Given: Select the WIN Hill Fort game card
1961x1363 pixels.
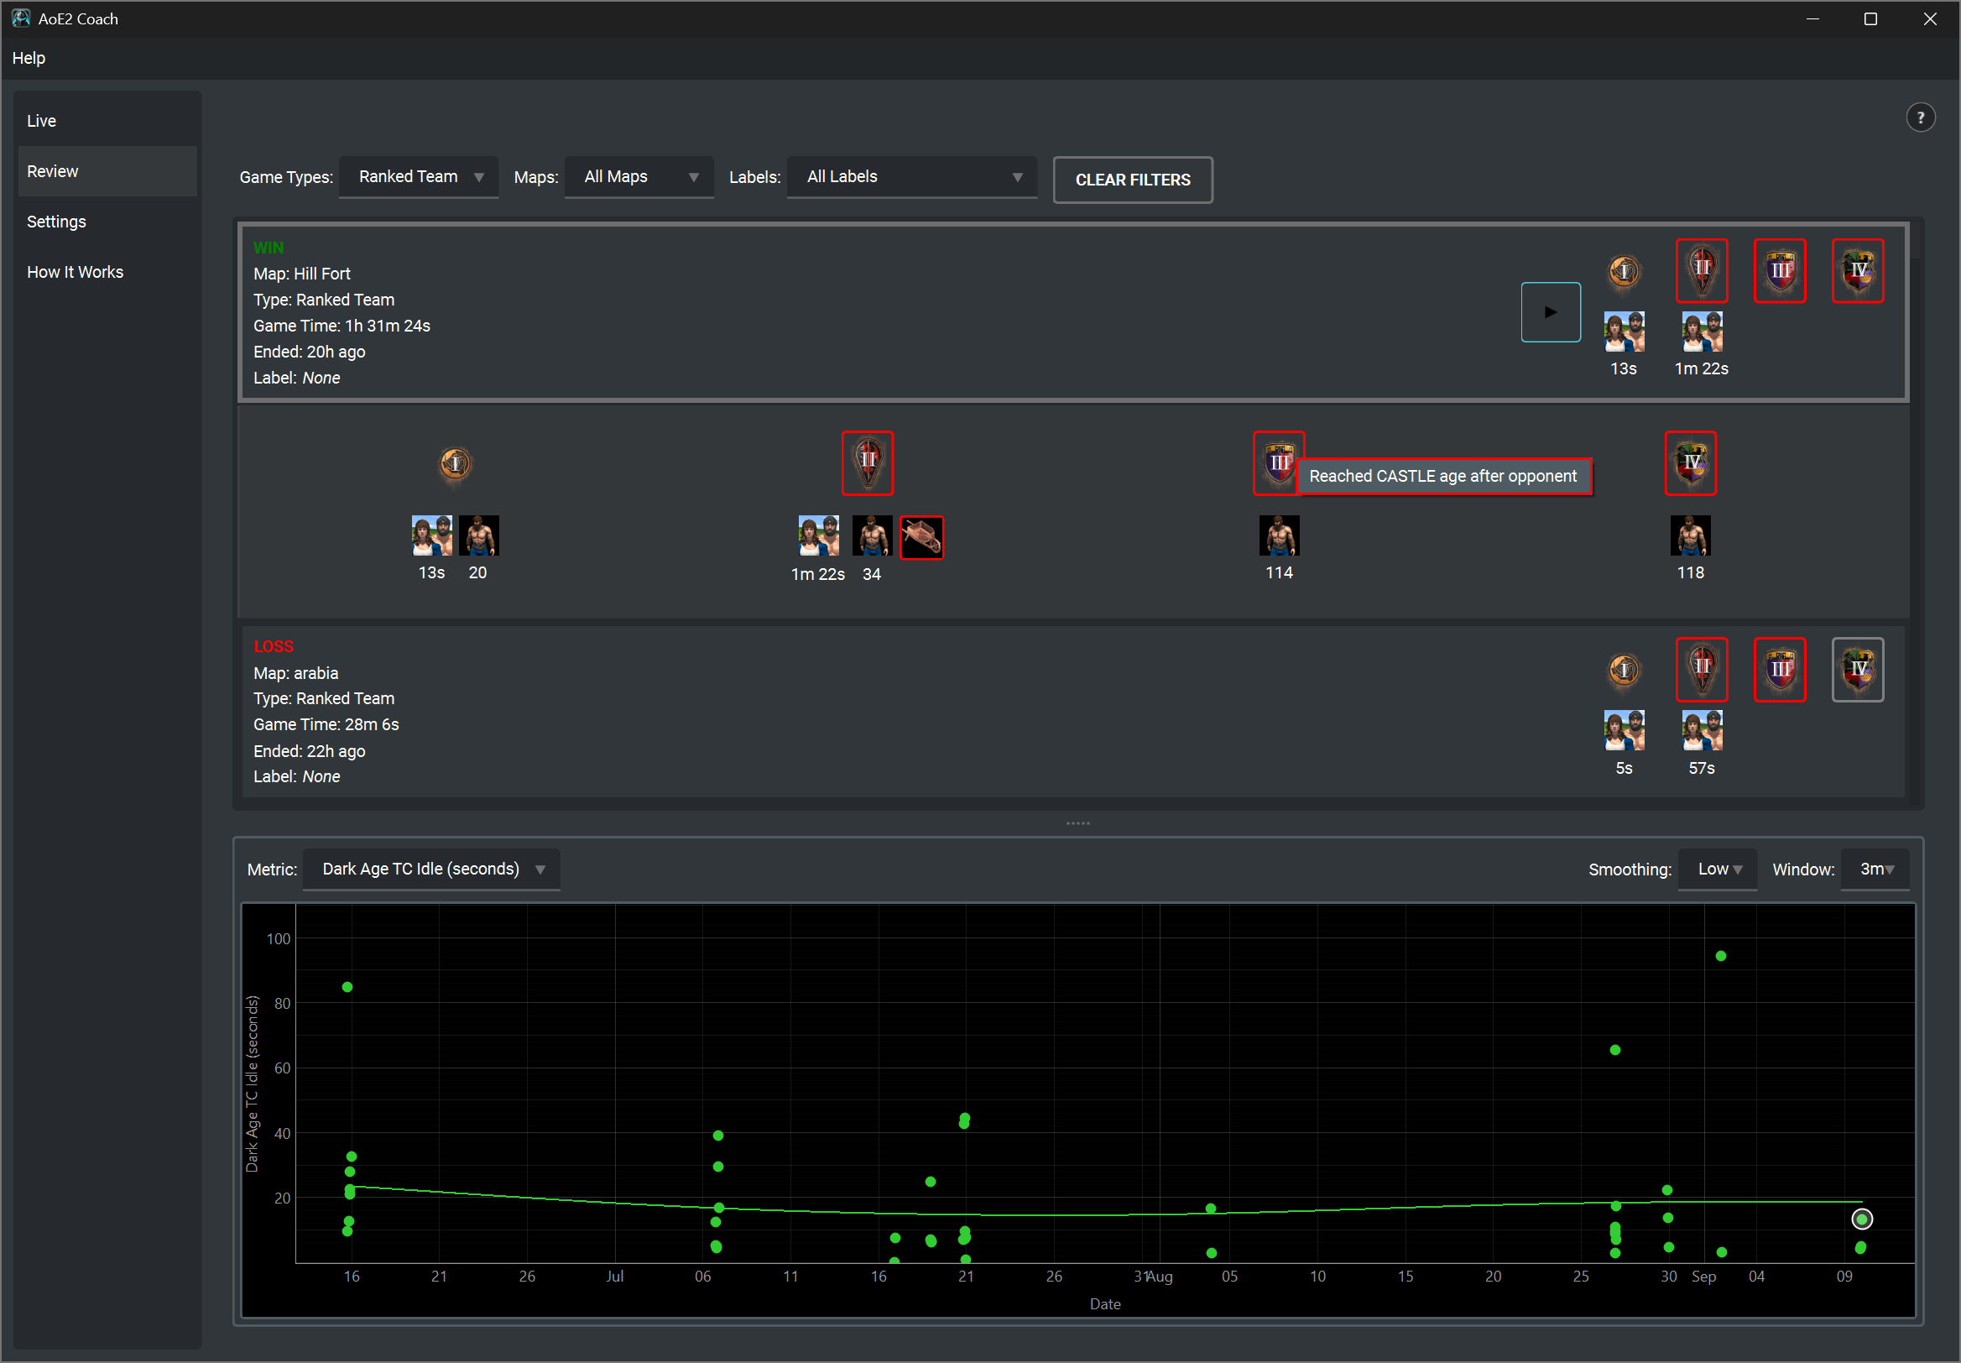Looking at the screenshot, I should pyautogui.click(x=1072, y=312).
